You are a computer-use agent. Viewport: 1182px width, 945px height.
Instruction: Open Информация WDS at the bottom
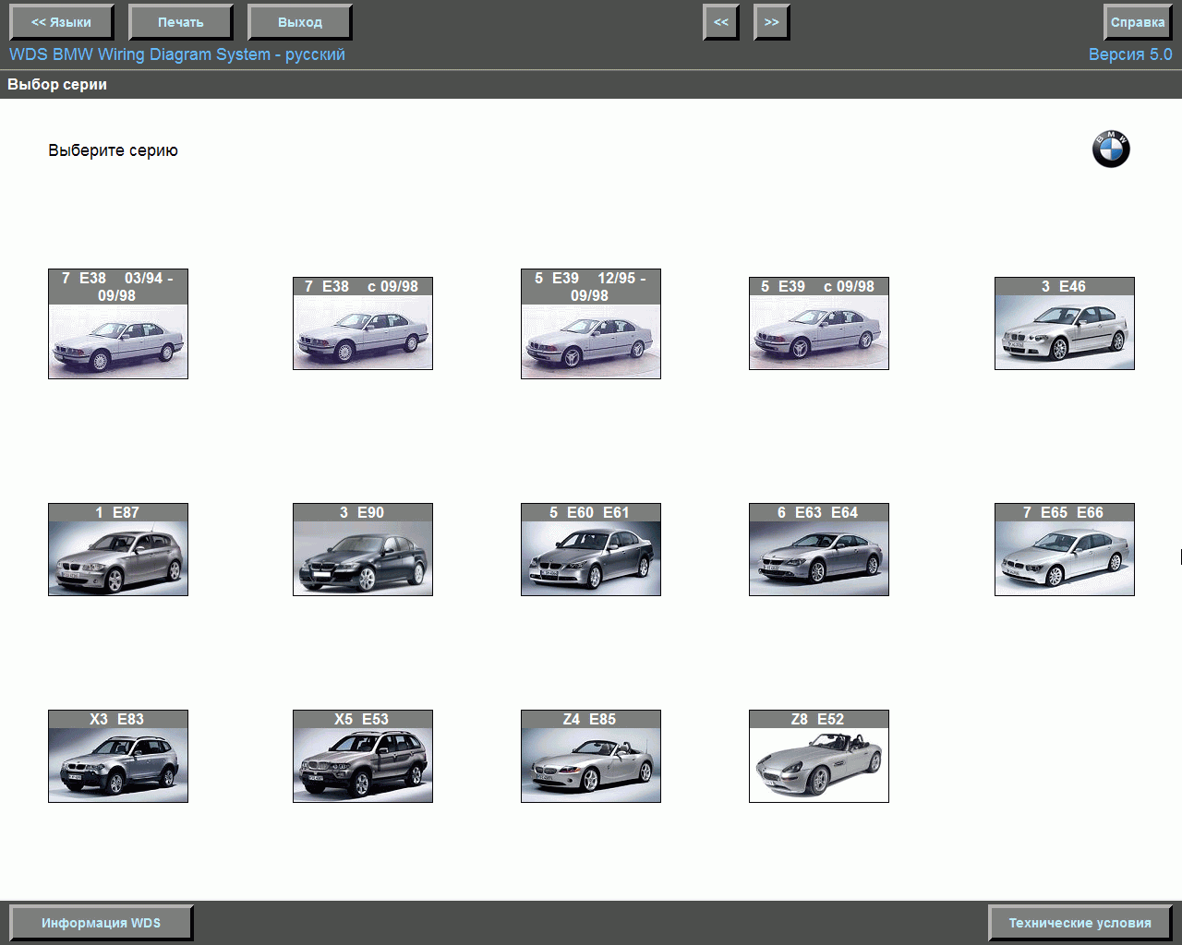coord(101,923)
